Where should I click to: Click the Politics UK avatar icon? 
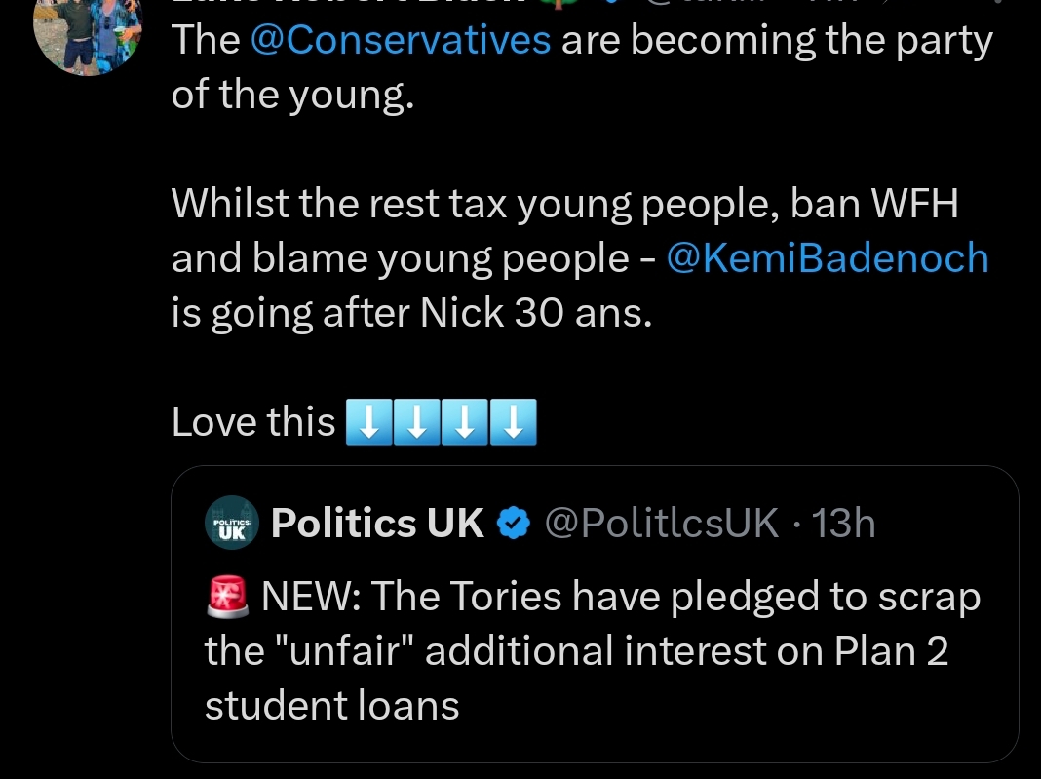pos(232,524)
